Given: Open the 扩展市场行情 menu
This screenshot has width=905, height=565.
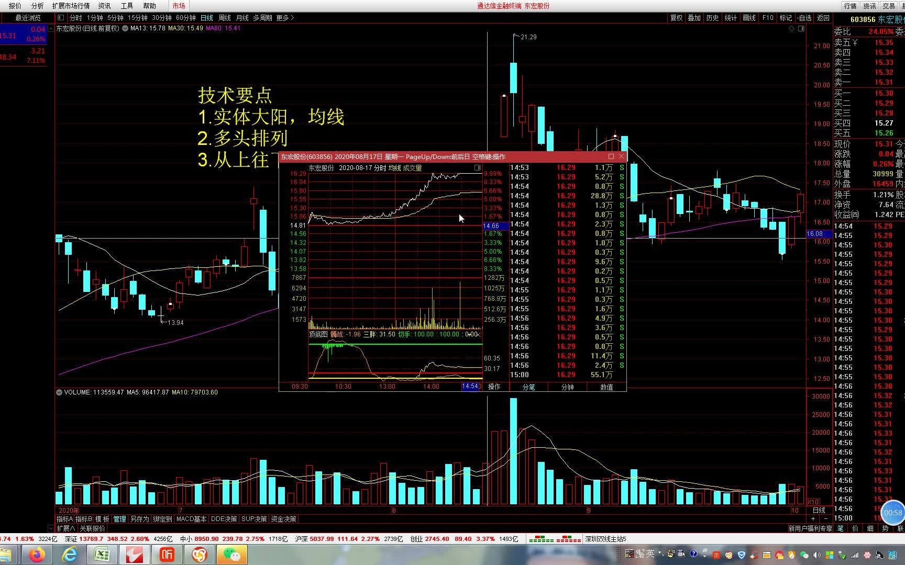Looking at the screenshot, I should click(x=71, y=6).
